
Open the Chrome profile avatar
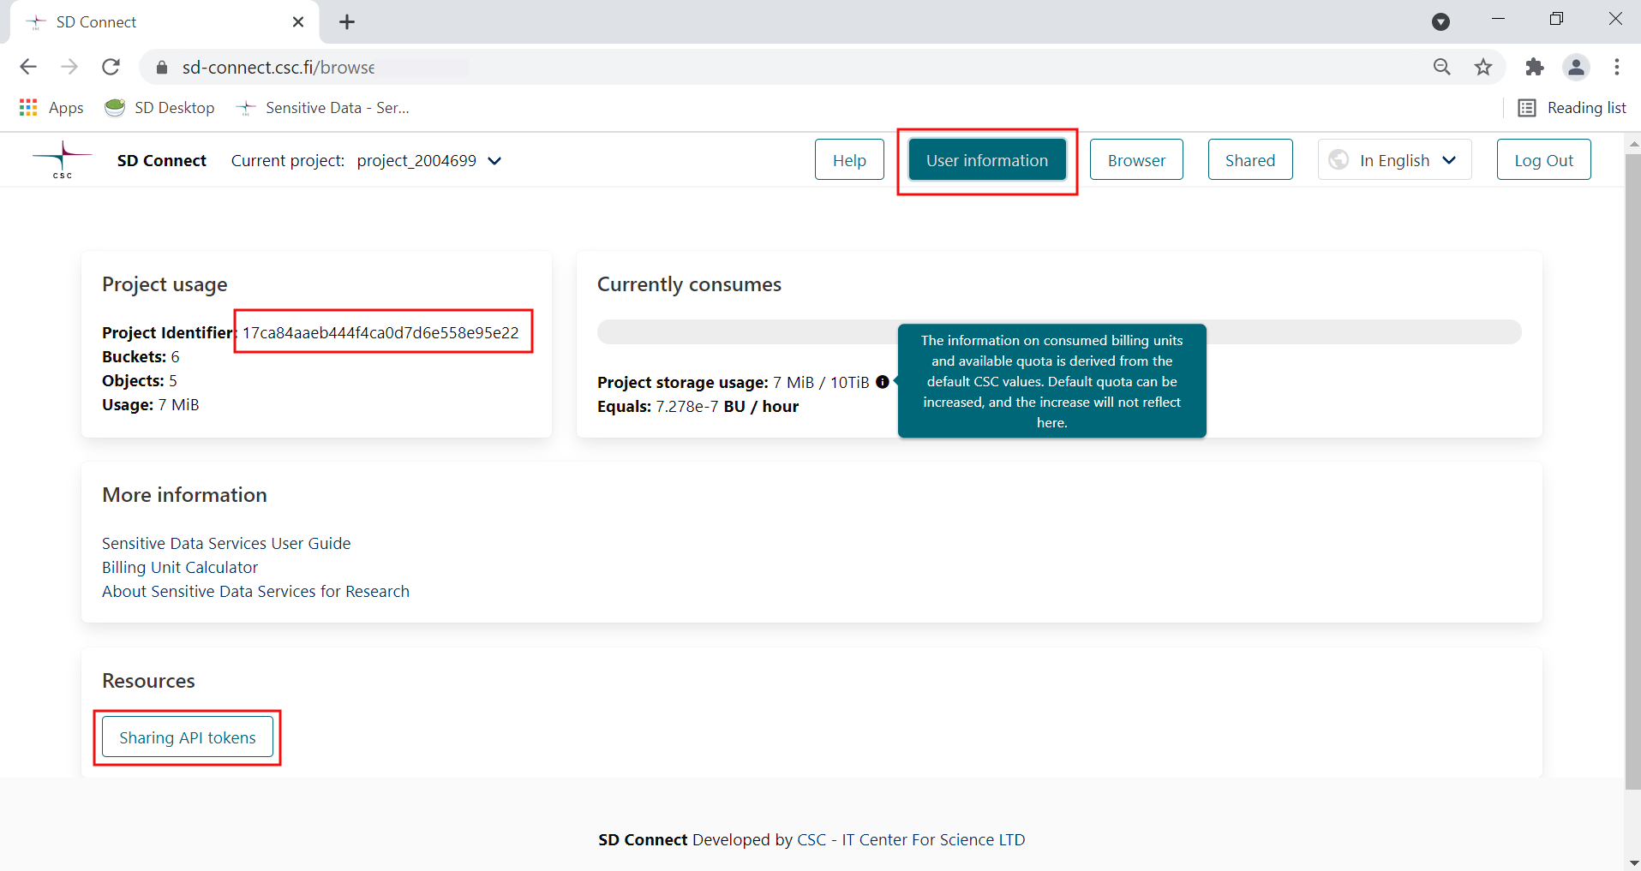click(x=1576, y=67)
